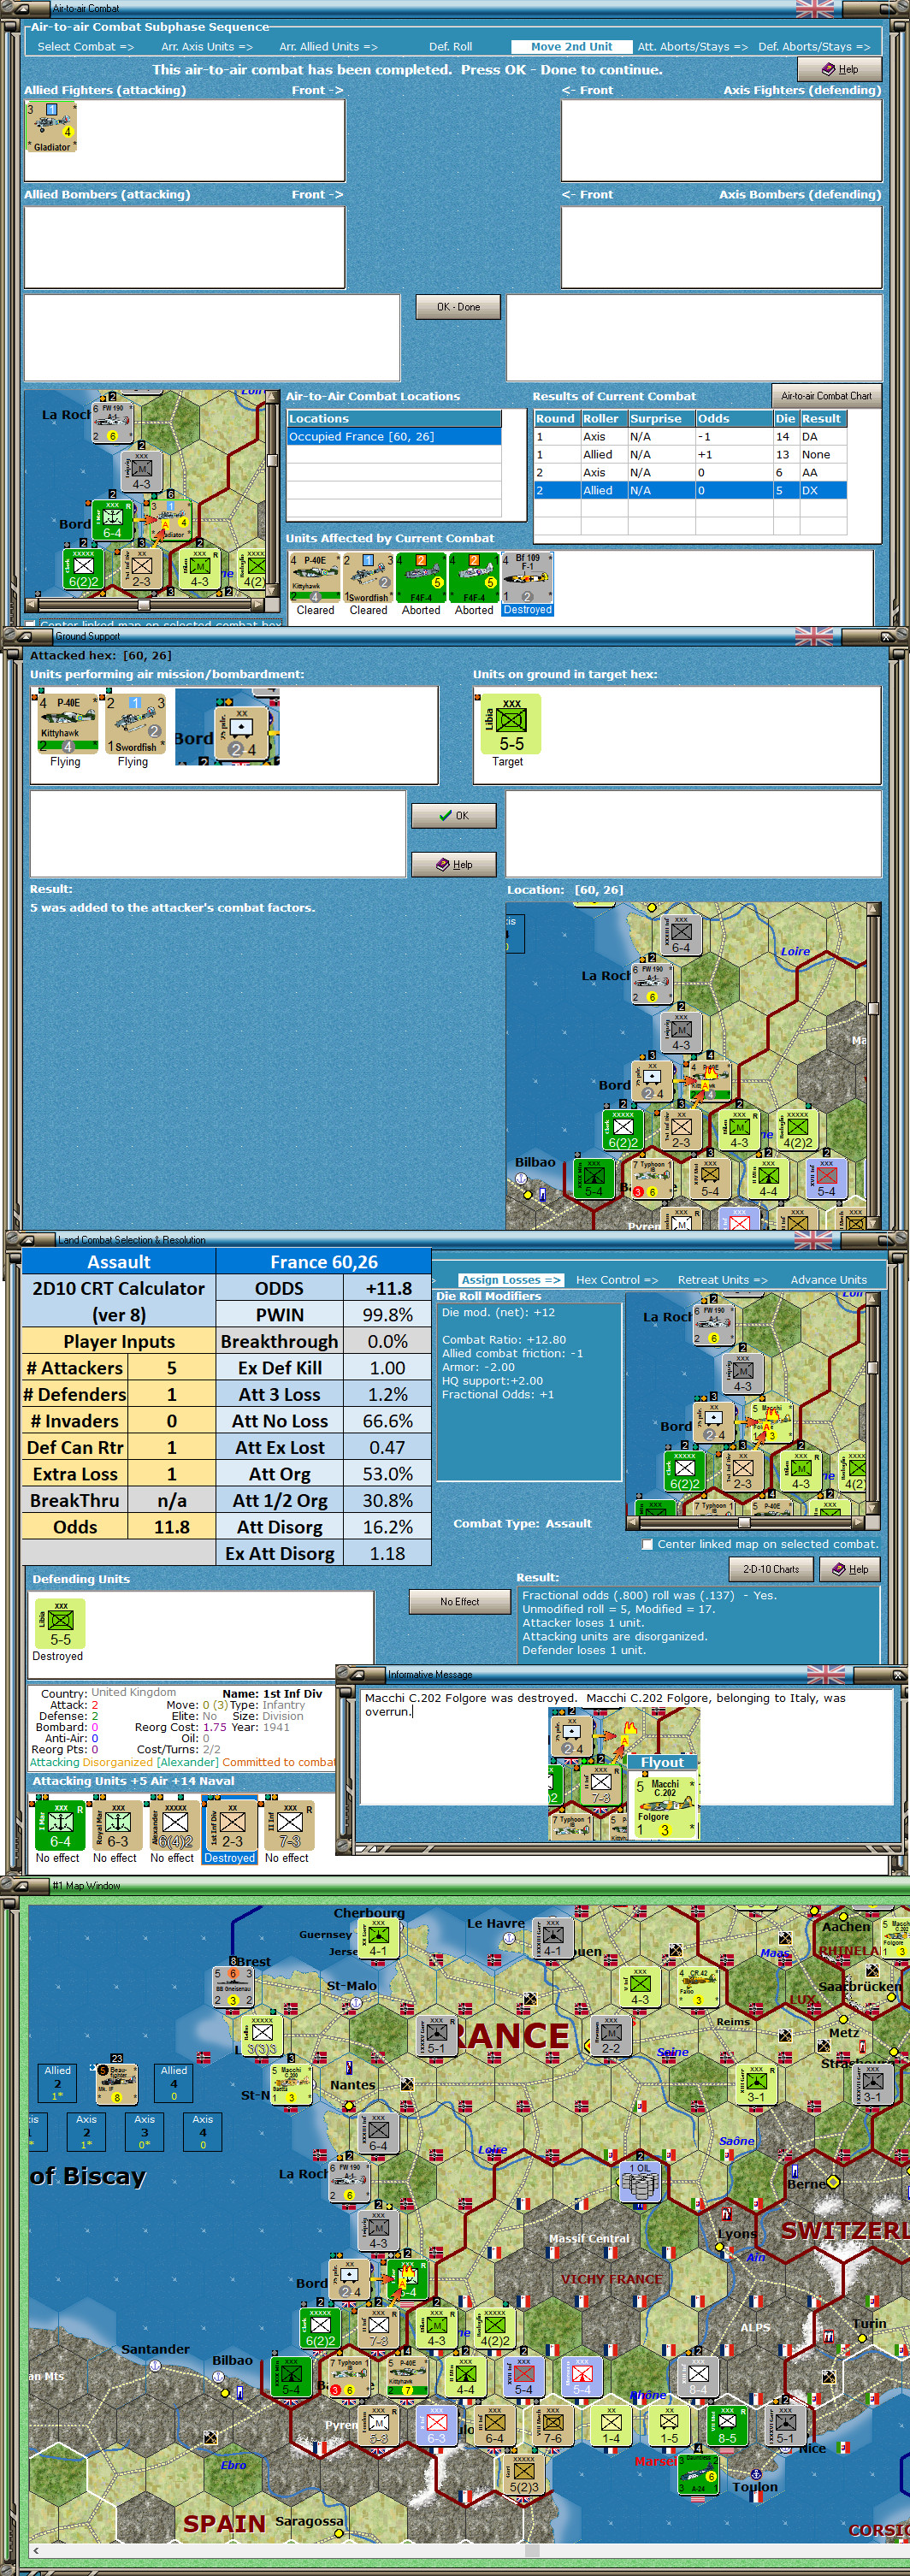Open Select Combat subphase step
Viewport: 910px width, 2576px height.
[x=85, y=47]
